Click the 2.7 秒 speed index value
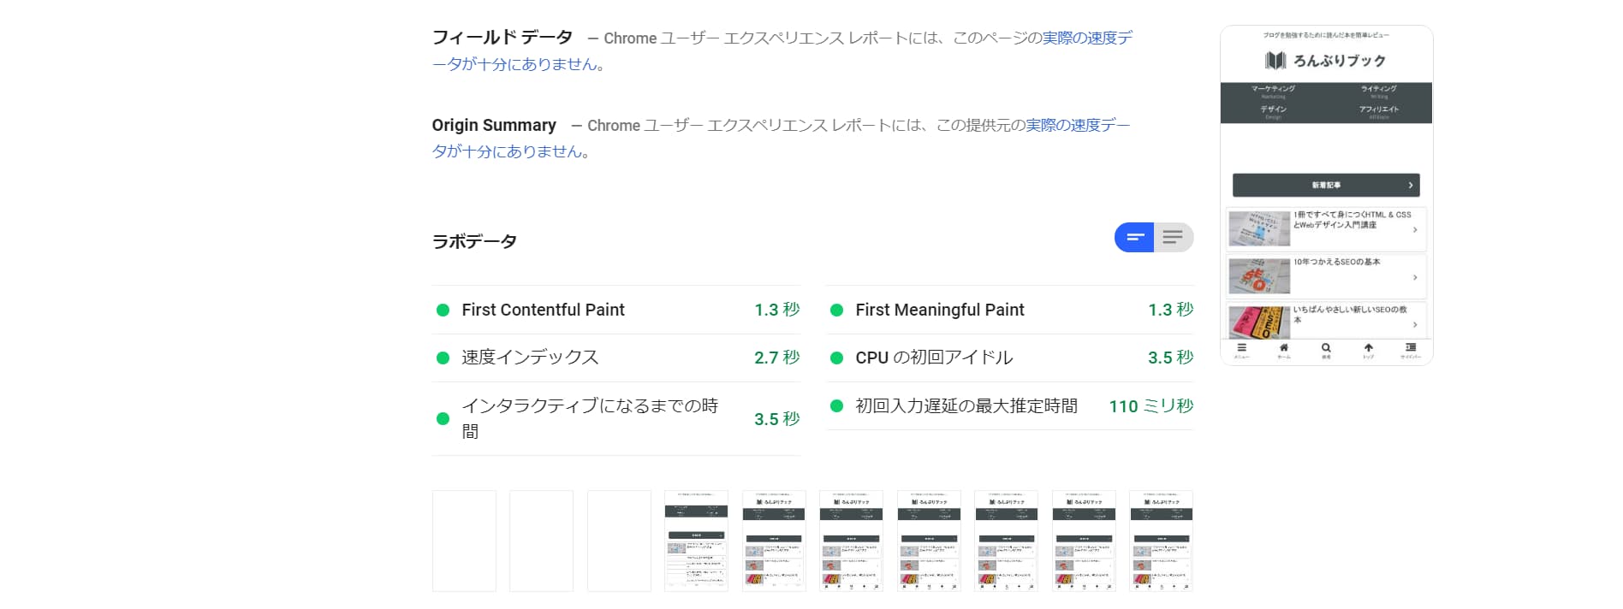The width and height of the screenshot is (1623, 609). coord(776,358)
